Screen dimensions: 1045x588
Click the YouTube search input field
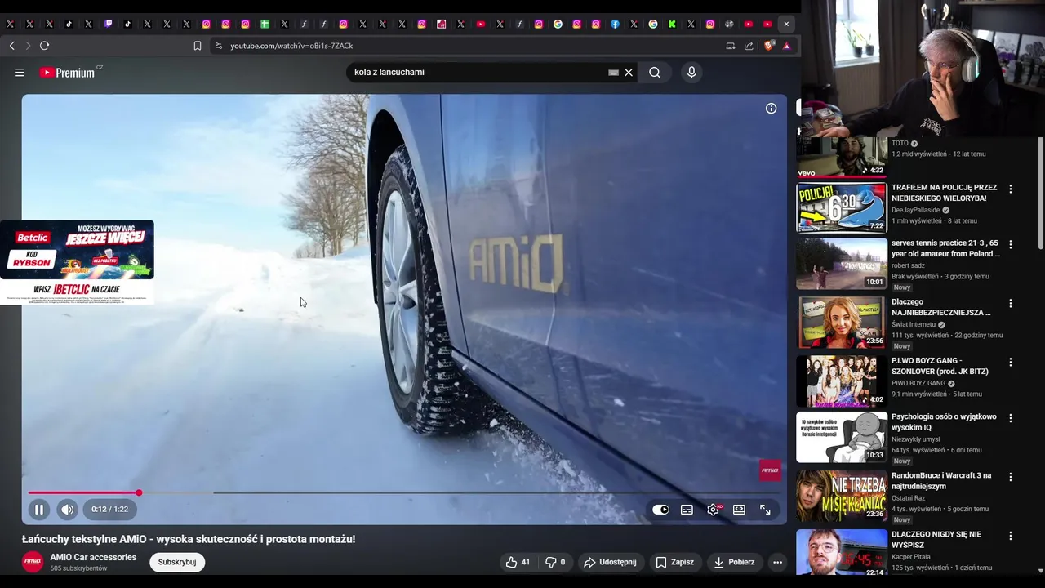[x=478, y=72]
